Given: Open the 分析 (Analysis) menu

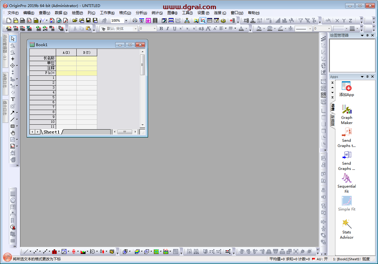Looking at the screenshot, I should 141,13.
